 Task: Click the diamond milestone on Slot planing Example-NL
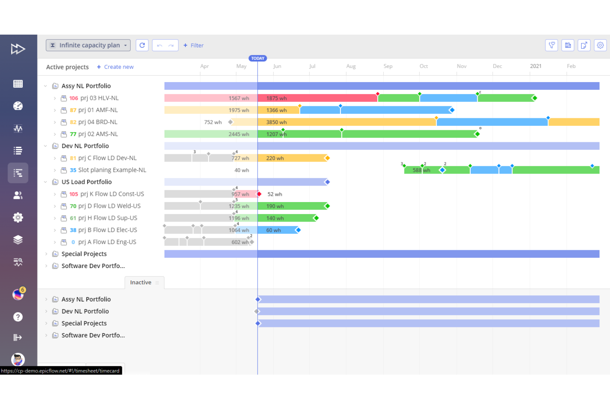pos(443,169)
